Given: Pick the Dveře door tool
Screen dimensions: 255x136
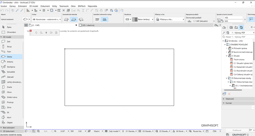Looking at the screenshot, I should (x=9, y=87).
